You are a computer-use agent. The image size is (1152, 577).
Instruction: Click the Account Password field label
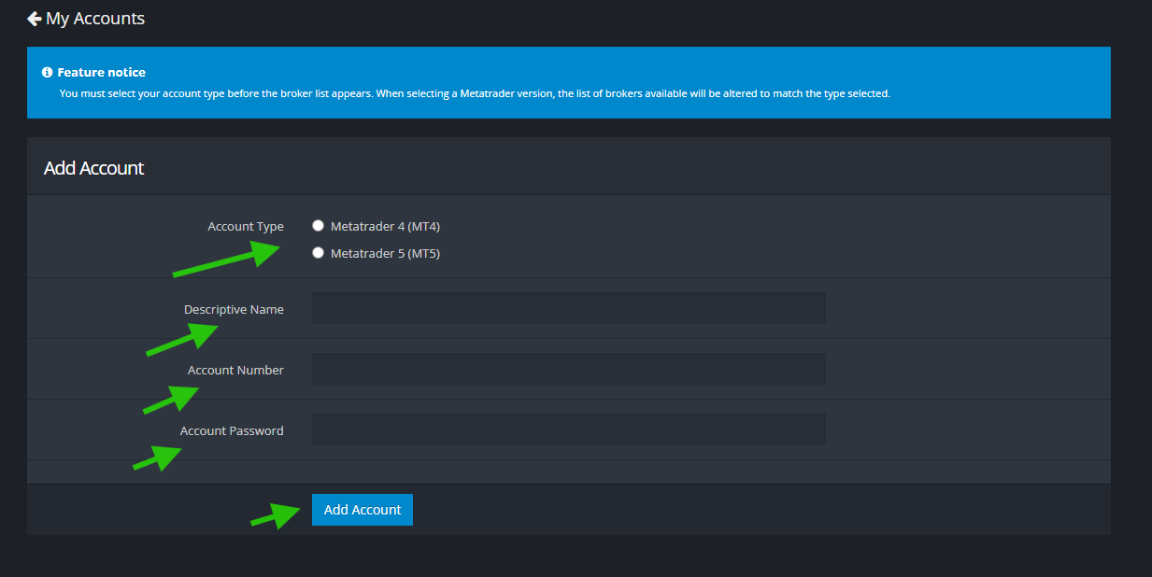pos(232,430)
